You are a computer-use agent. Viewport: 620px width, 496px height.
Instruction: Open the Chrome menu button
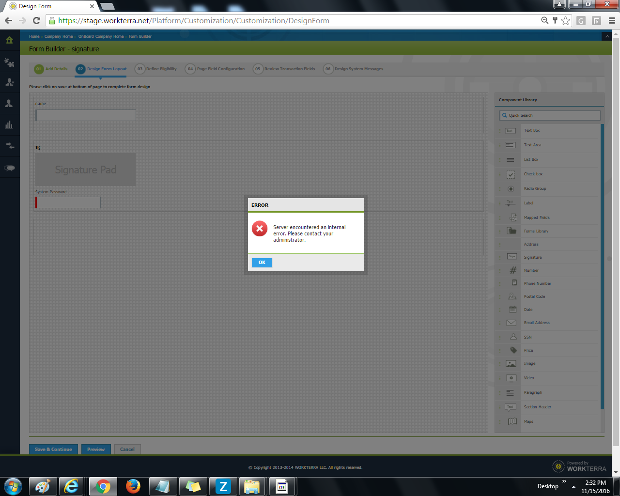pyautogui.click(x=612, y=21)
